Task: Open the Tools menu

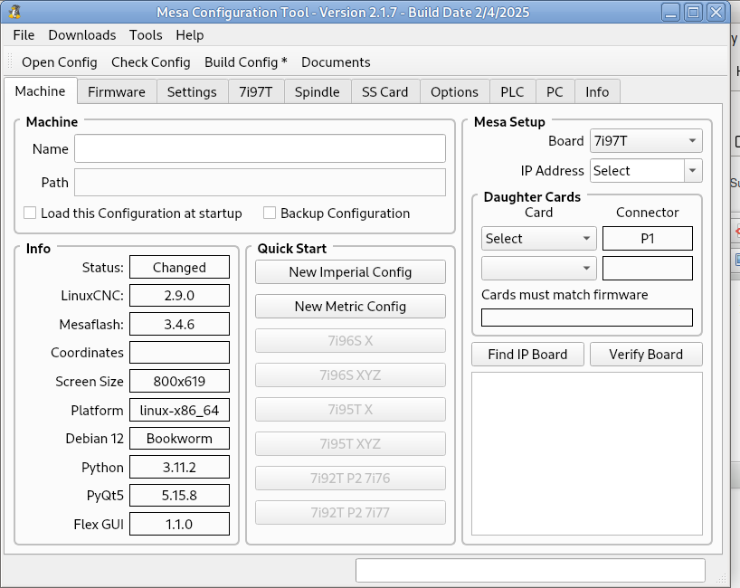Action: point(146,35)
